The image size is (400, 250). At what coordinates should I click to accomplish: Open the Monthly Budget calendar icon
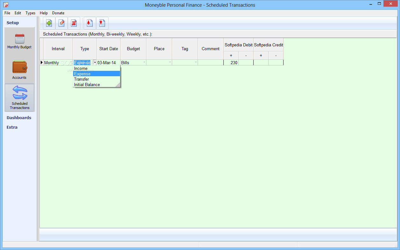pyautogui.click(x=19, y=41)
